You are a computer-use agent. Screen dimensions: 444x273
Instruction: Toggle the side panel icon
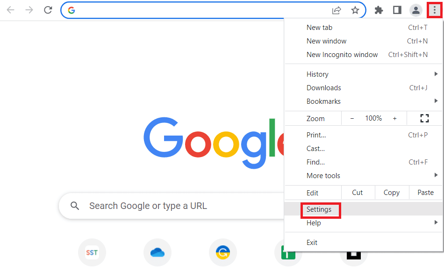(x=397, y=10)
